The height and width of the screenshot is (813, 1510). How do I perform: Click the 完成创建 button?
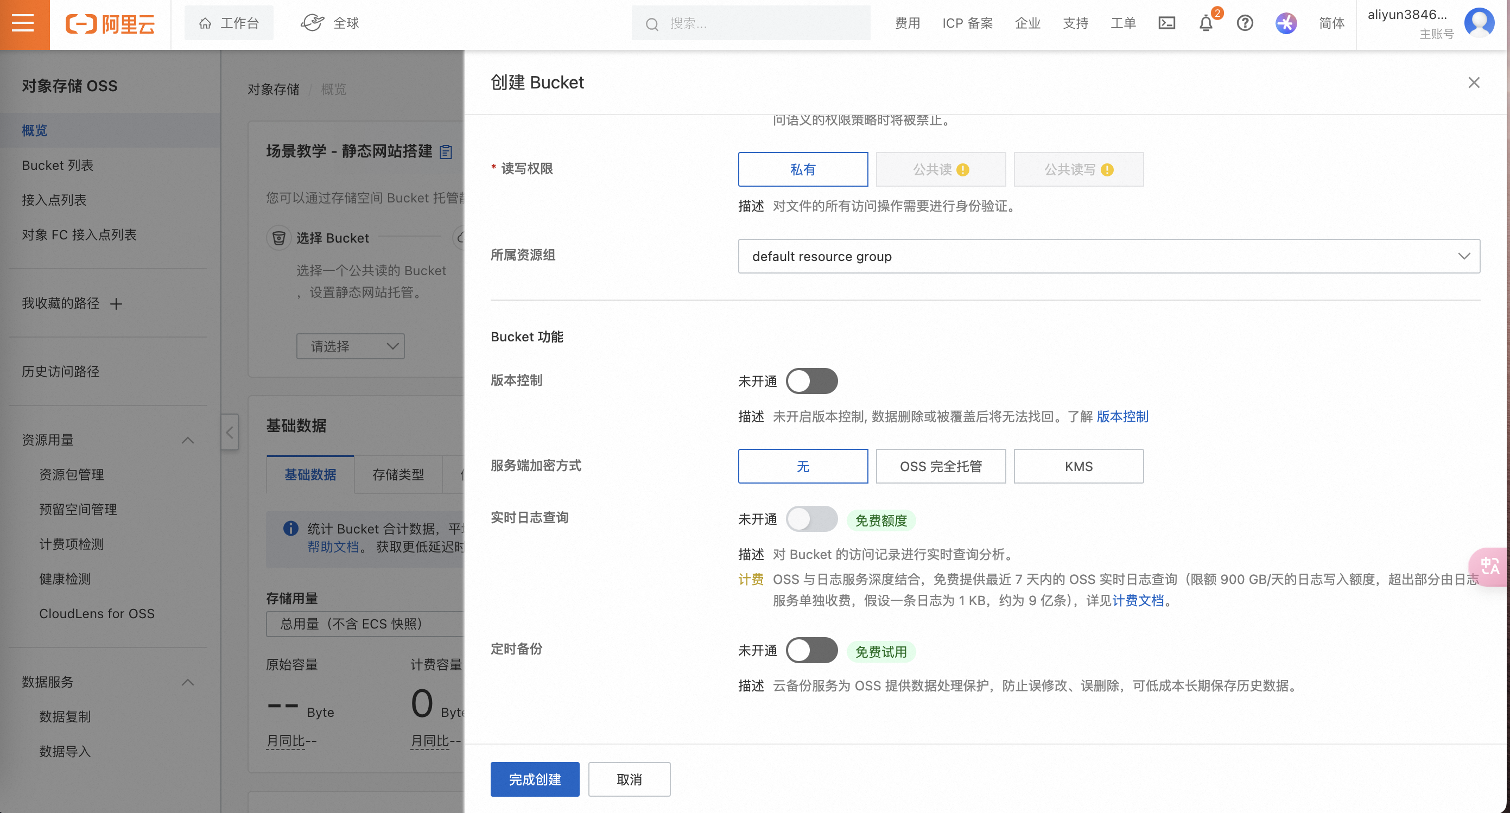click(x=535, y=779)
